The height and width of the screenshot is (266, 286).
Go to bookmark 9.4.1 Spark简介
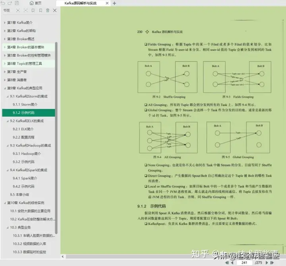[x=25, y=178]
